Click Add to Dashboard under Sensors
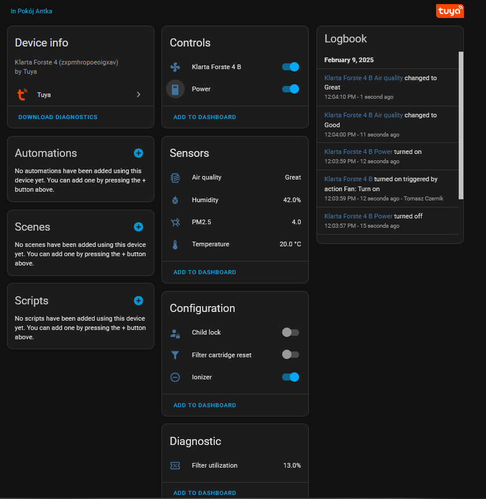 (x=204, y=272)
